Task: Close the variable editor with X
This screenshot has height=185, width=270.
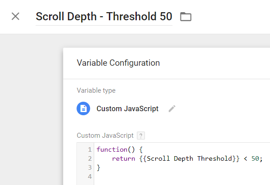Action: click(x=15, y=17)
